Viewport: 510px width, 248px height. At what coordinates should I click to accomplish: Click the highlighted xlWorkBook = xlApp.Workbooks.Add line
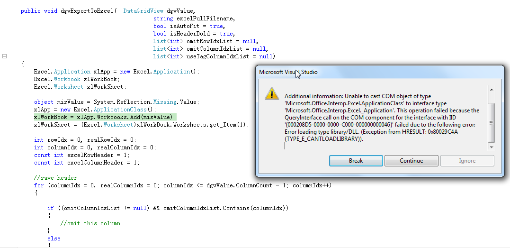click(x=105, y=117)
